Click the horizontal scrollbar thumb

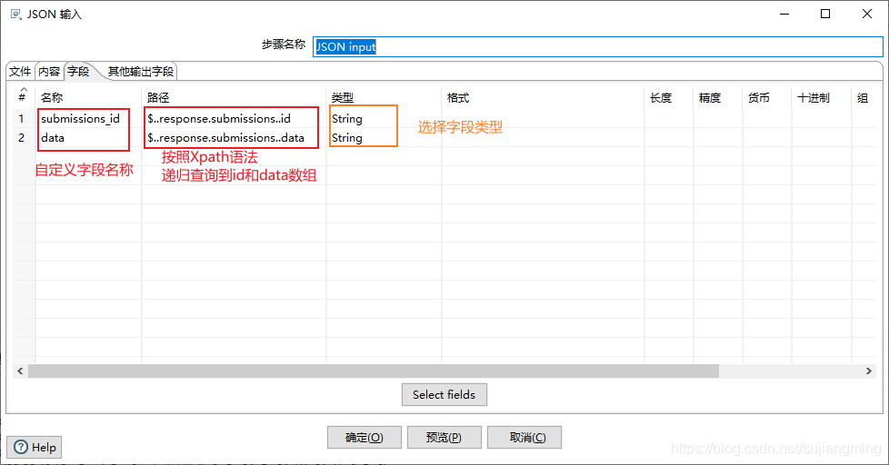pyautogui.click(x=374, y=371)
